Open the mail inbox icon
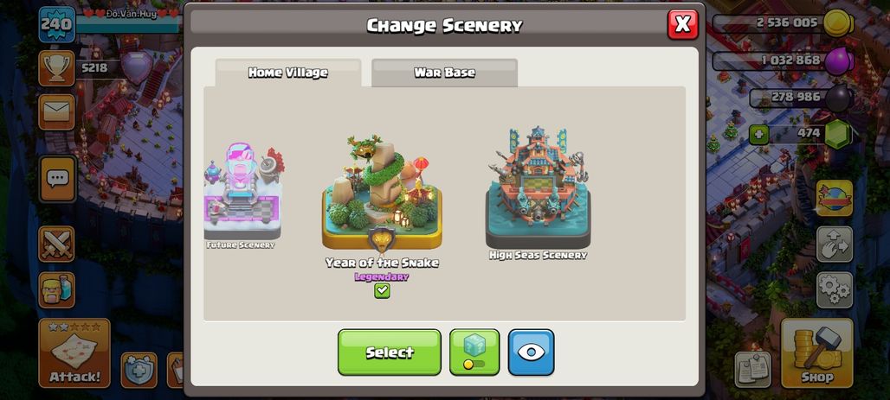The height and width of the screenshot is (400, 890). click(x=57, y=112)
